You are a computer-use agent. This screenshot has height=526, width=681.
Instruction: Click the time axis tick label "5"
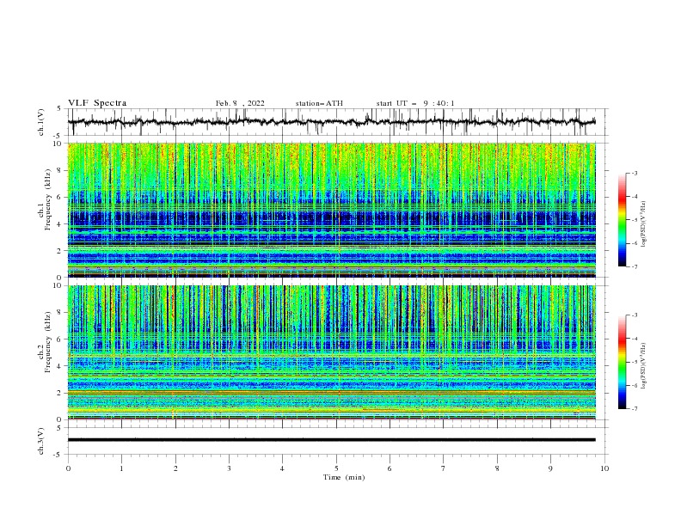click(336, 468)
